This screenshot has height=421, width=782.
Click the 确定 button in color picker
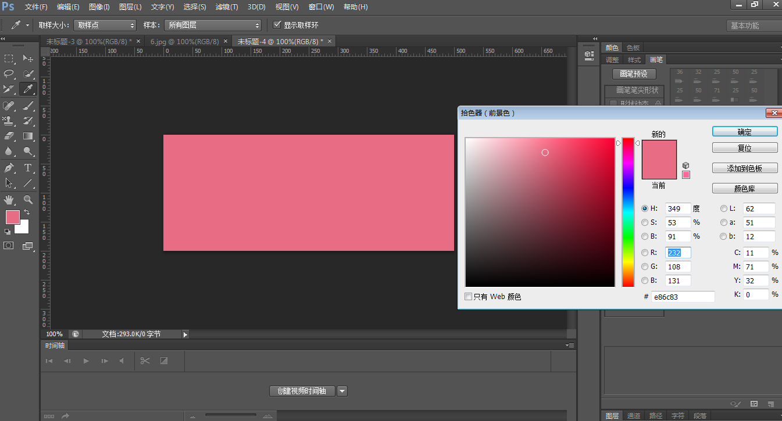[745, 132]
